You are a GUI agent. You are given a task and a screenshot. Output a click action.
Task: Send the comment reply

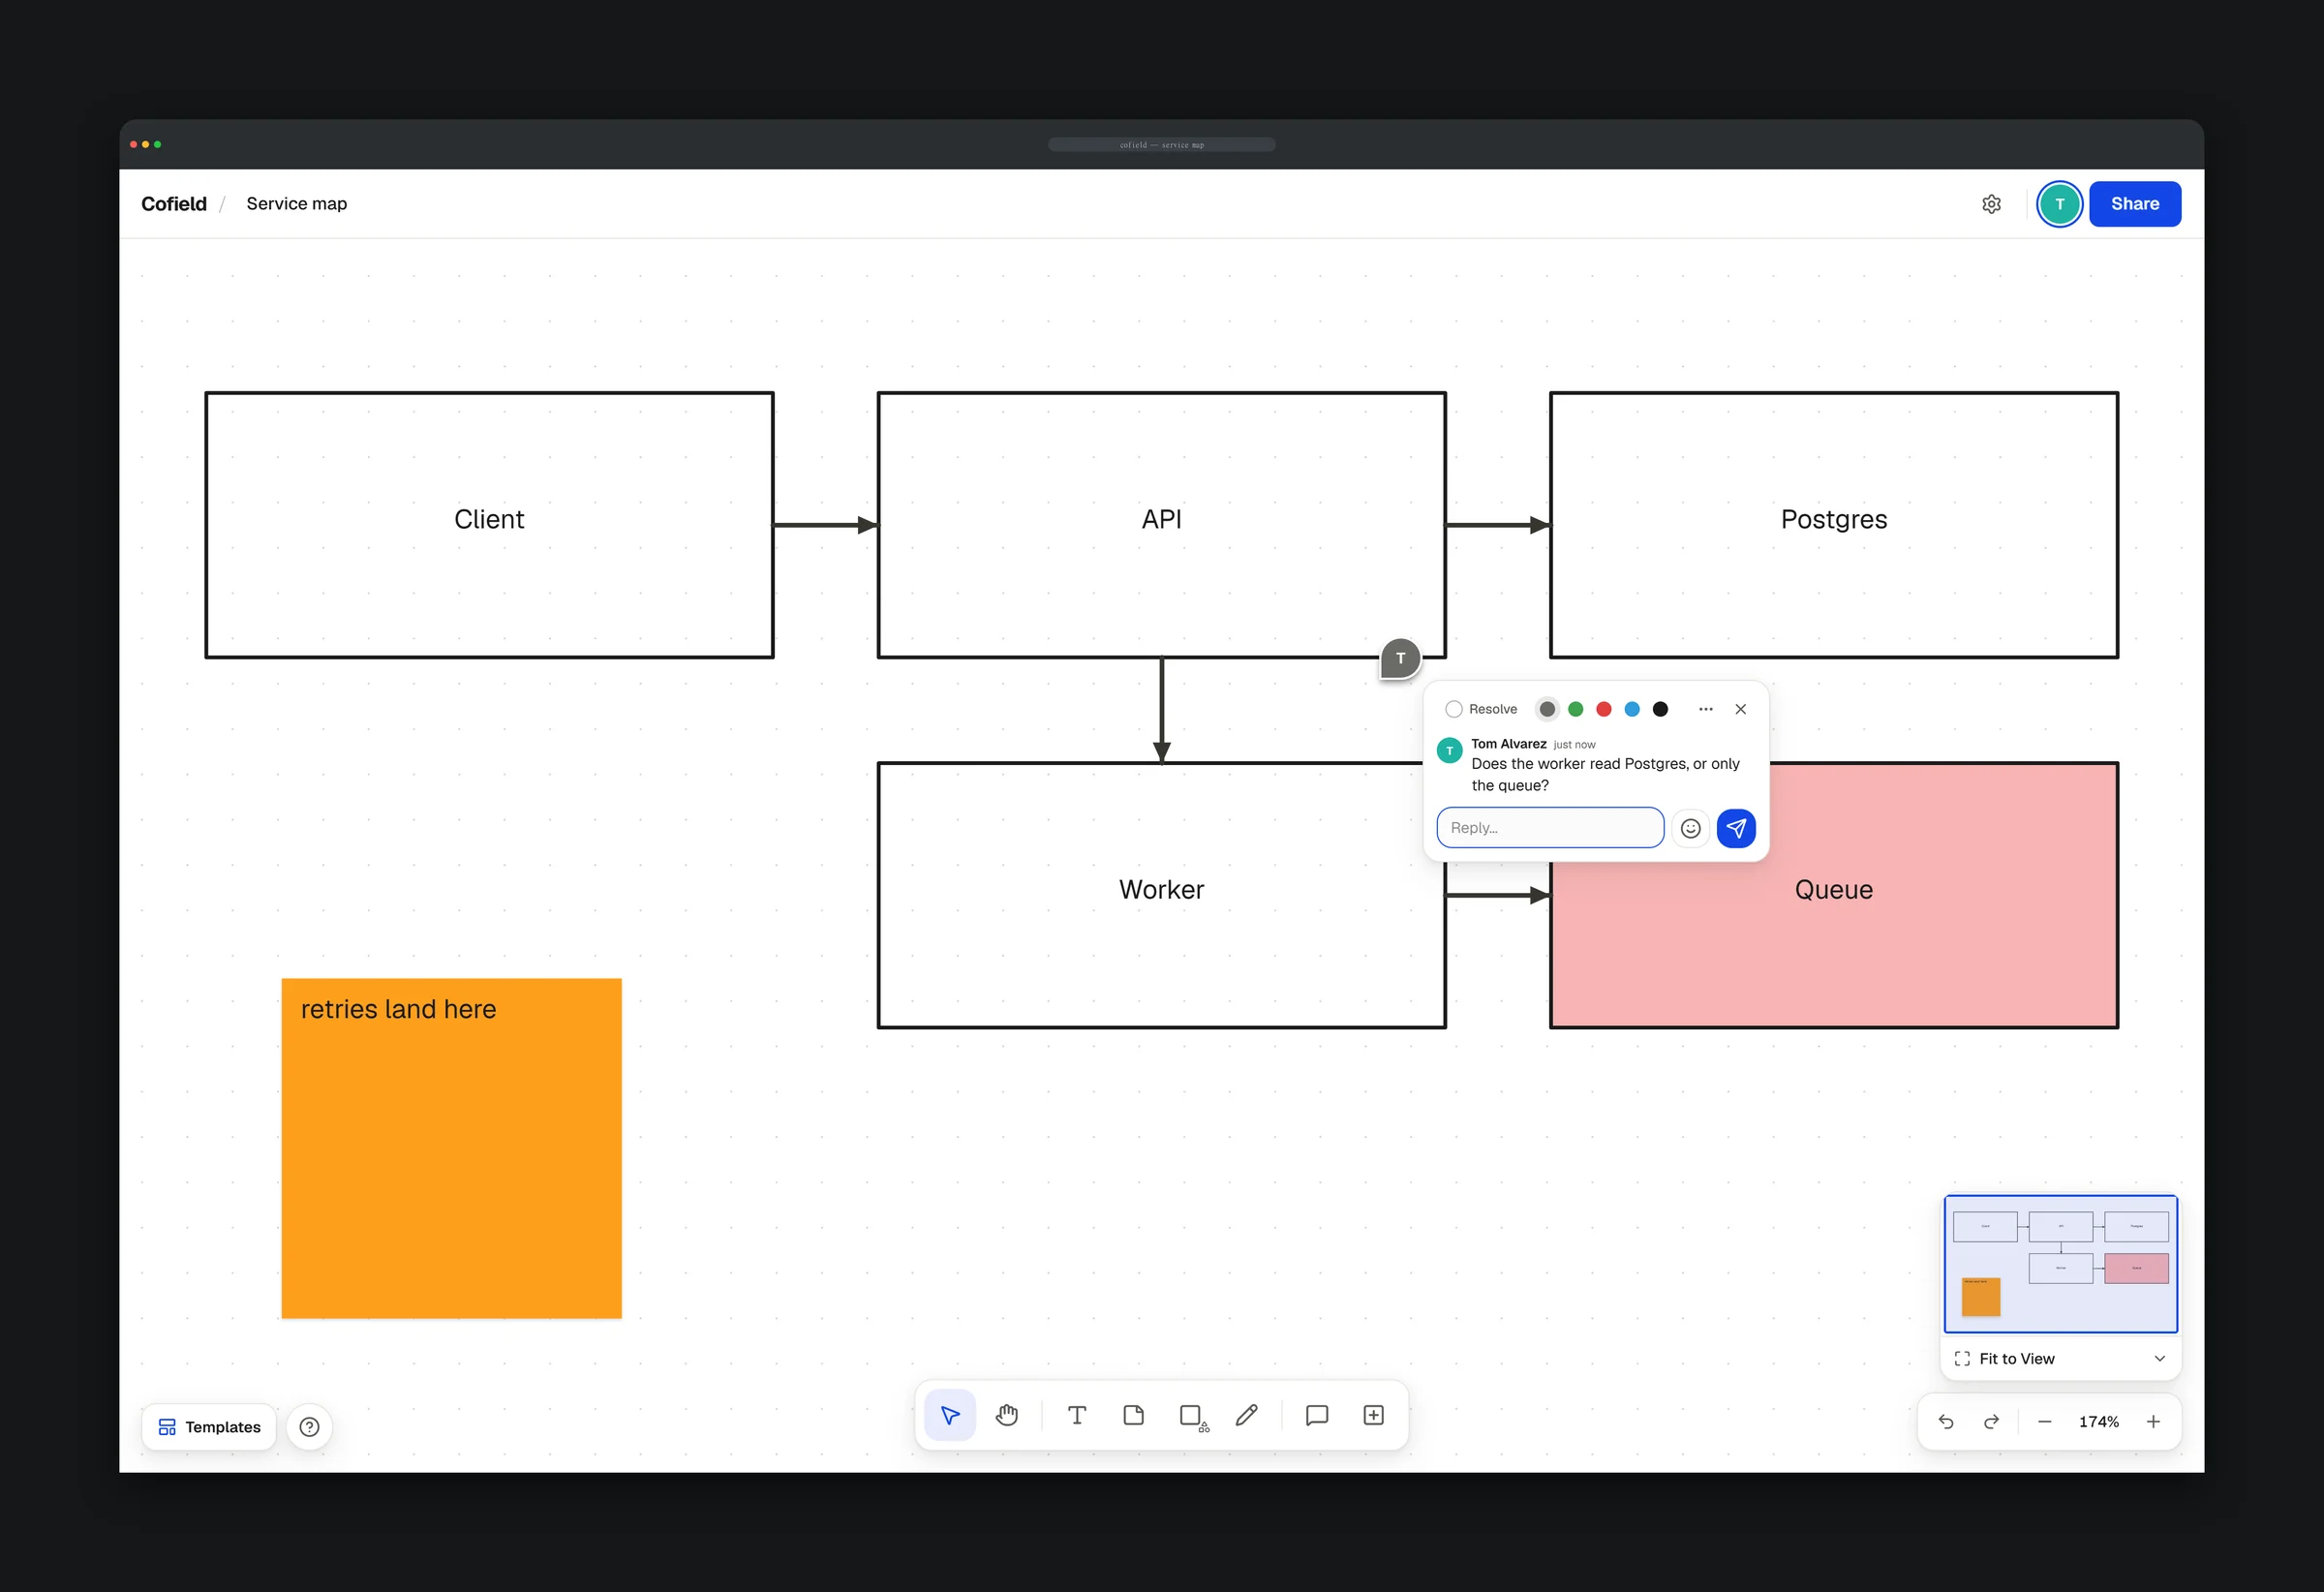(1736, 828)
